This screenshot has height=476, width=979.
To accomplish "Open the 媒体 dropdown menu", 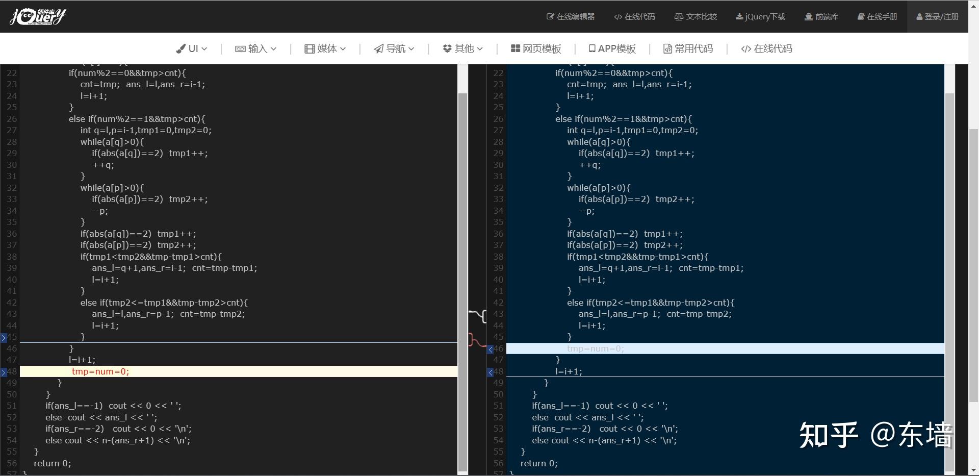I will point(325,48).
